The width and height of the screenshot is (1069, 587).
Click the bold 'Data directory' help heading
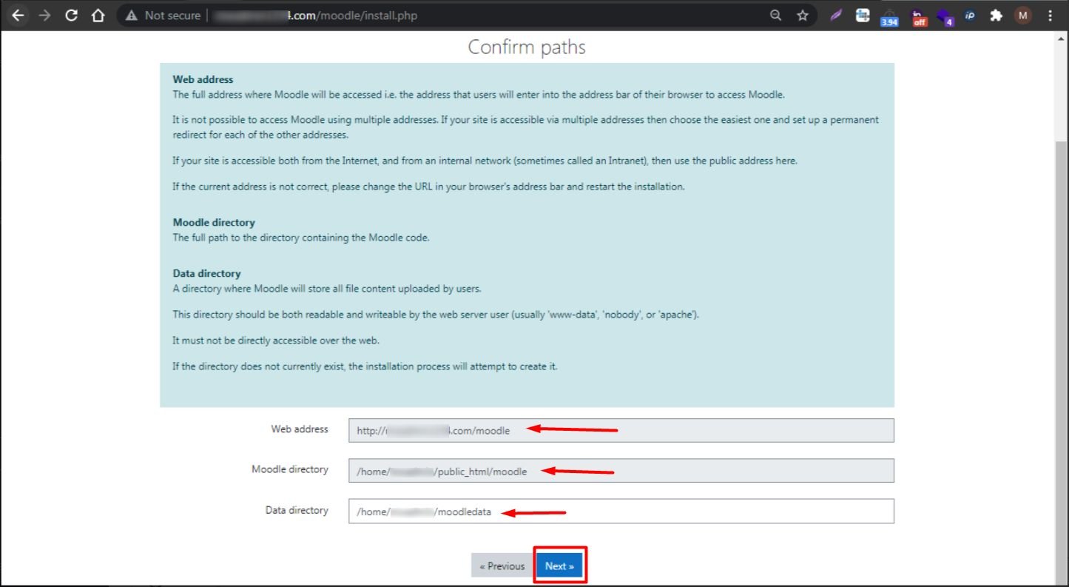coord(206,273)
